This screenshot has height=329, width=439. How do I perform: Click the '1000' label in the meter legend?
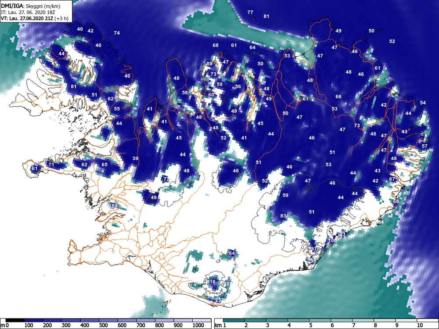tap(198, 325)
